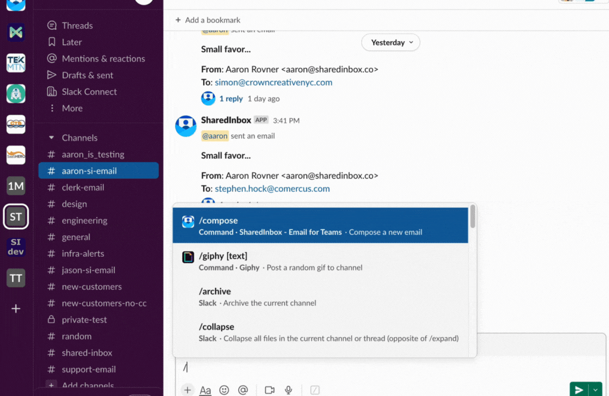The width and height of the screenshot is (609, 396).
Task: Switch to the TT workspace
Action: (x=16, y=278)
